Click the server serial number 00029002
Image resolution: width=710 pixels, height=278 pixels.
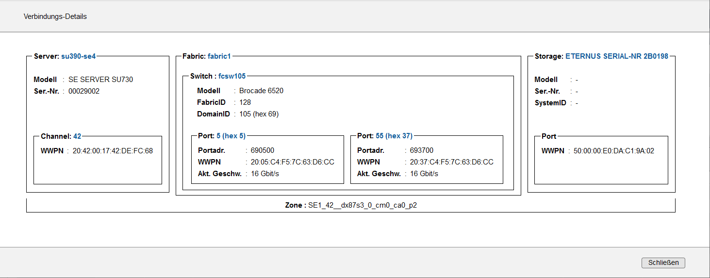pos(84,91)
